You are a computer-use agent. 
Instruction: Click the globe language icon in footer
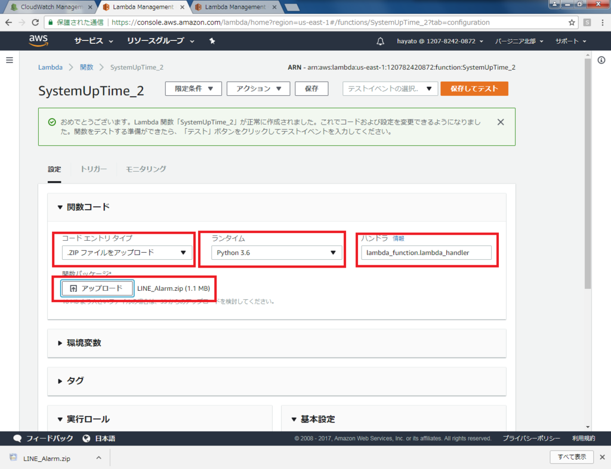[86, 439]
